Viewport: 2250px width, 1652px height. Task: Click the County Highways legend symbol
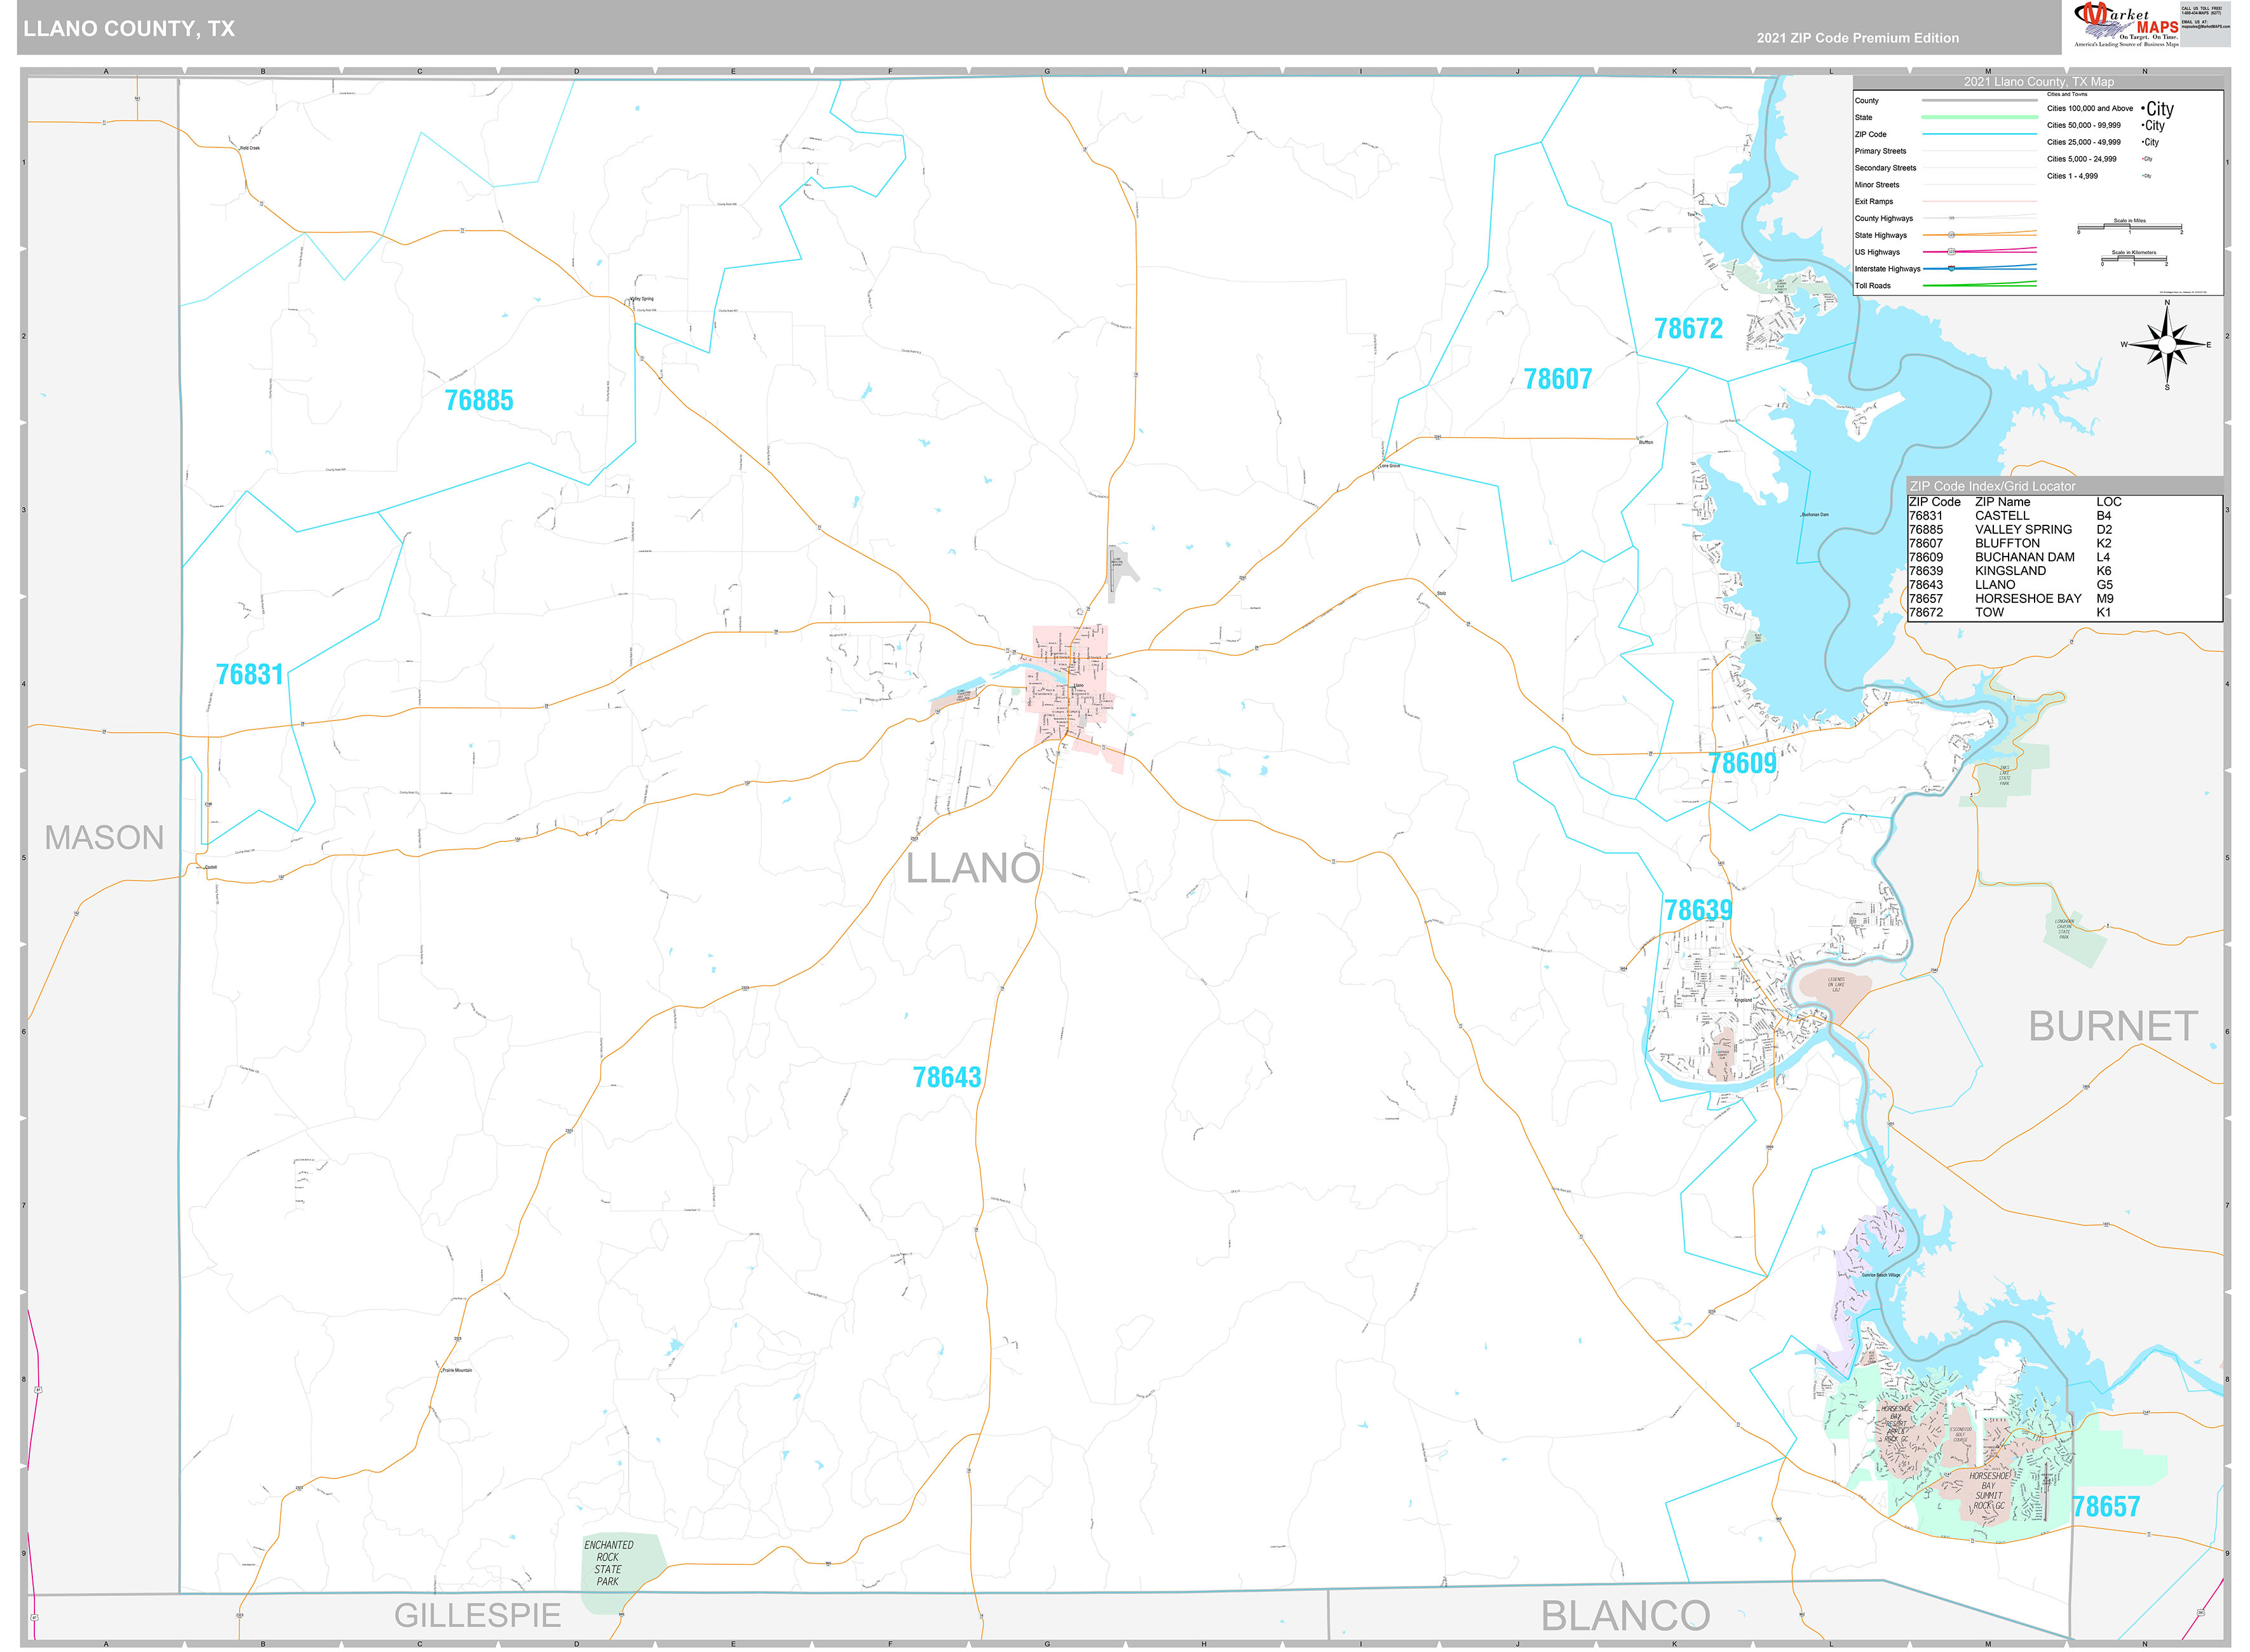(x=1952, y=219)
